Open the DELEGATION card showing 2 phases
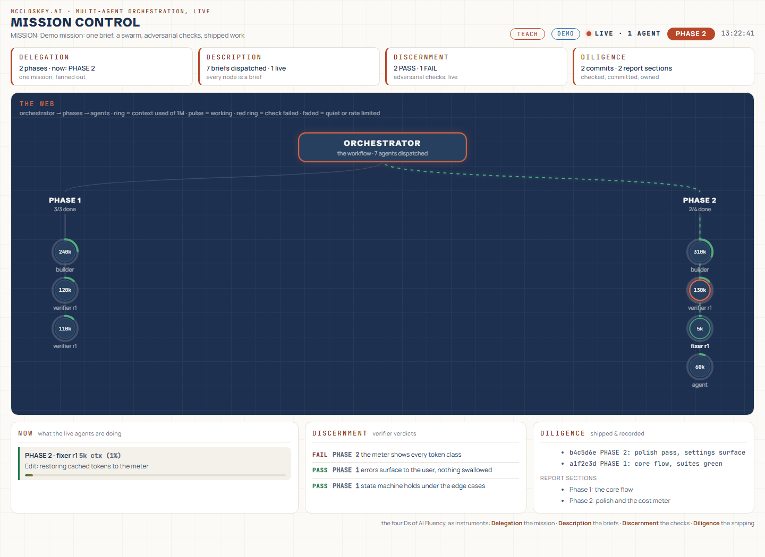765x557 pixels. tap(101, 66)
